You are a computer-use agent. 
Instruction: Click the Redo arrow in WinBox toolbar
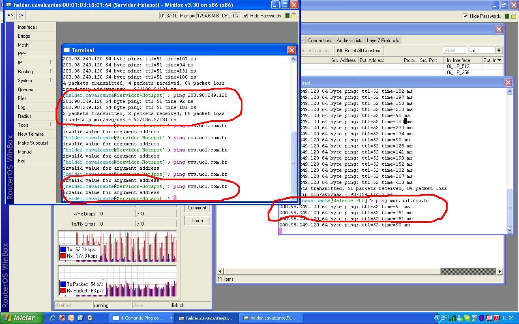21,16
